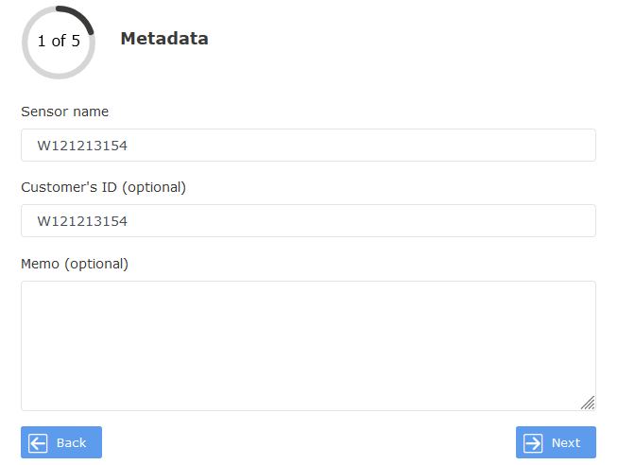Click the W121213154 text in Sensor name
The width and height of the screenshot is (618, 465).
[82, 146]
